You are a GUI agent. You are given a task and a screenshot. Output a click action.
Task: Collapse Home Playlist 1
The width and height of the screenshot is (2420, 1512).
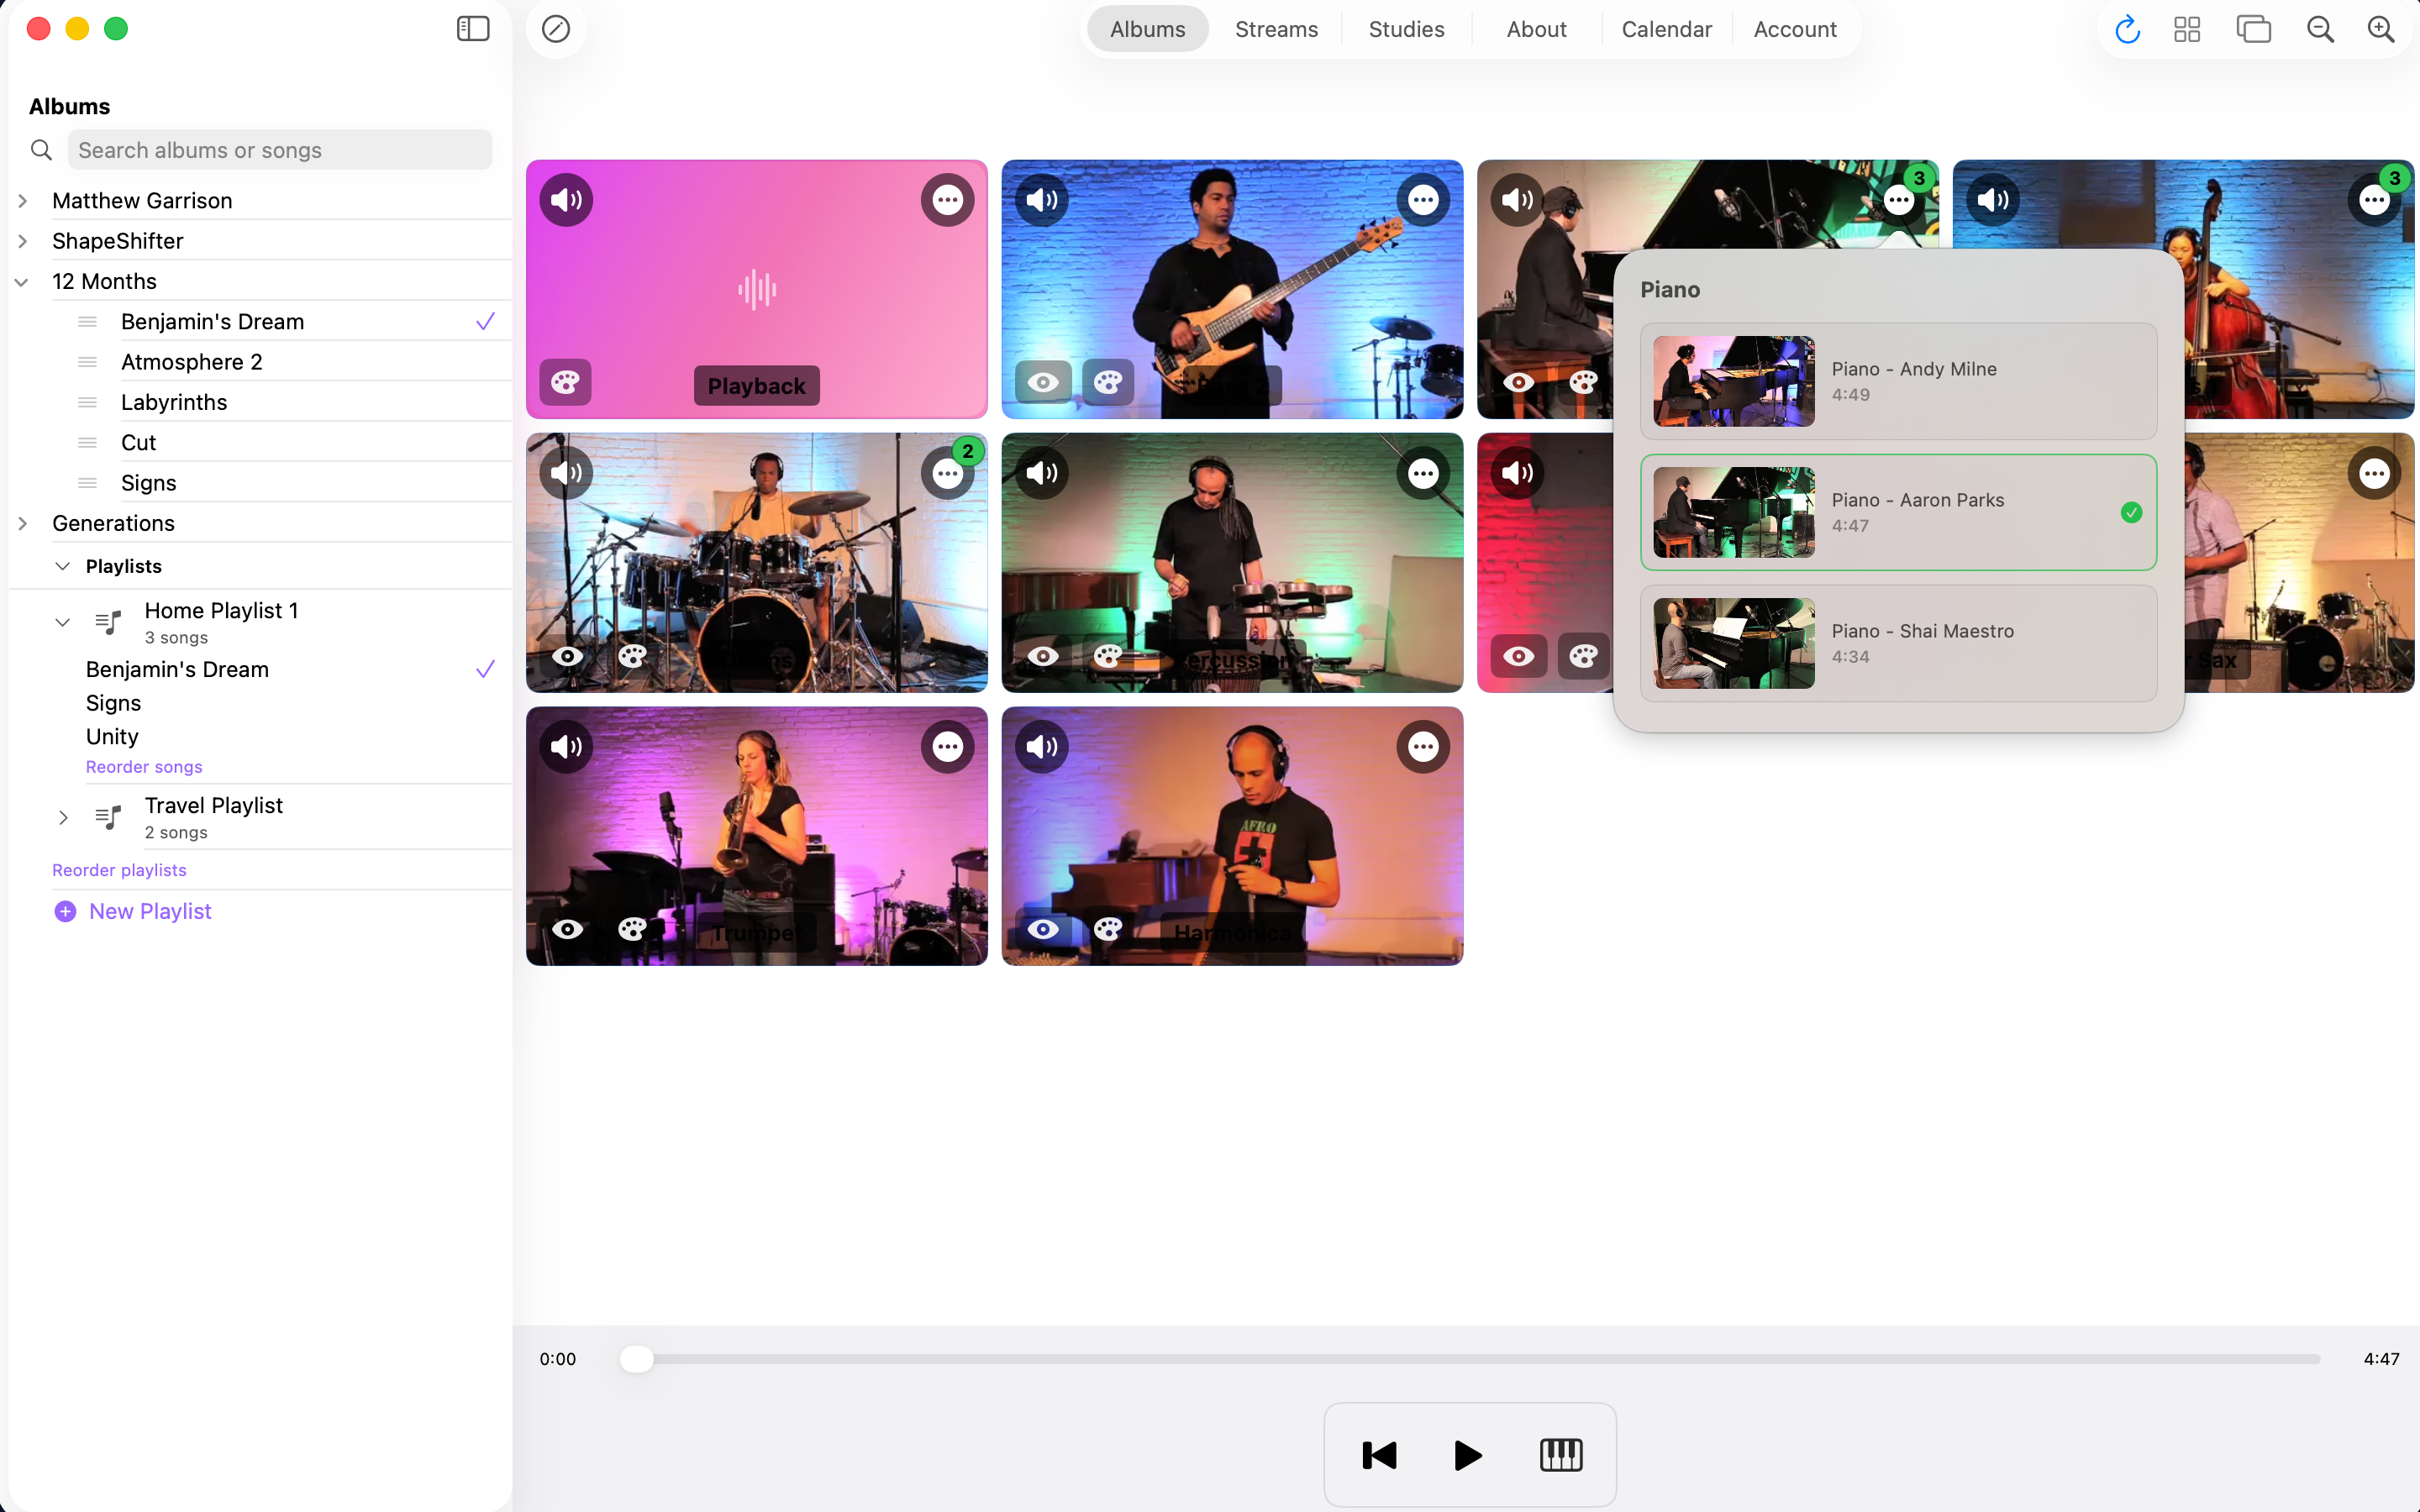[62, 622]
